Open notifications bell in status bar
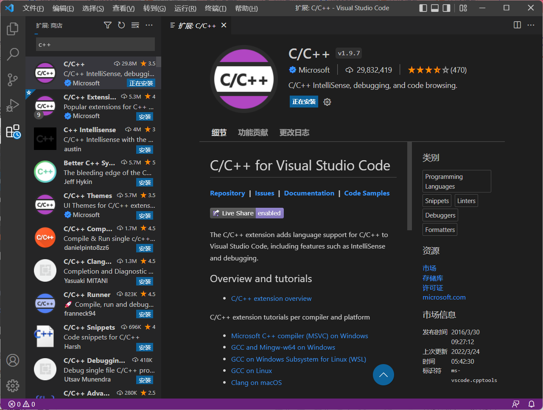Image resolution: width=543 pixels, height=410 pixels. click(531, 404)
